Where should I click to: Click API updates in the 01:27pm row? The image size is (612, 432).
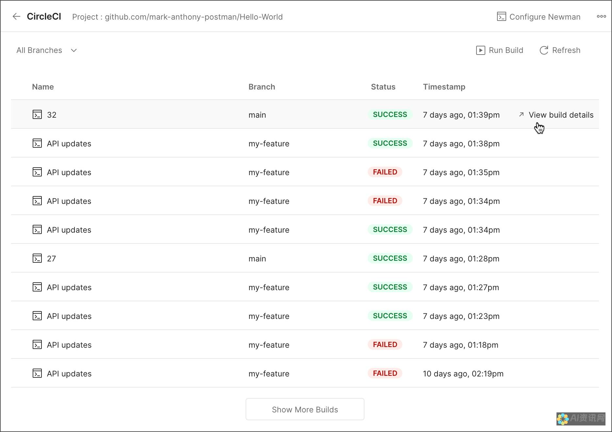[69, 287]
